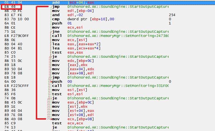Viewport: 215px width, 131px height.
Task: Select the 'lea eax,[eax+eax*2]' instruction
Action: point(76,44)
